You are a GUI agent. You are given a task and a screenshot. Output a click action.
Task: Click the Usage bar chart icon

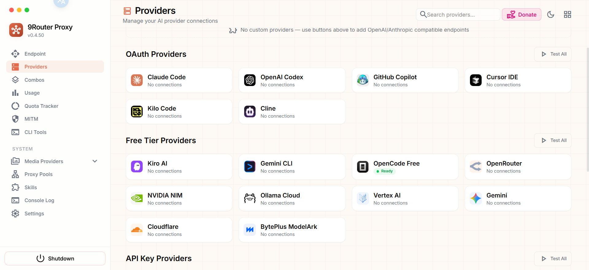coord(15,93)
